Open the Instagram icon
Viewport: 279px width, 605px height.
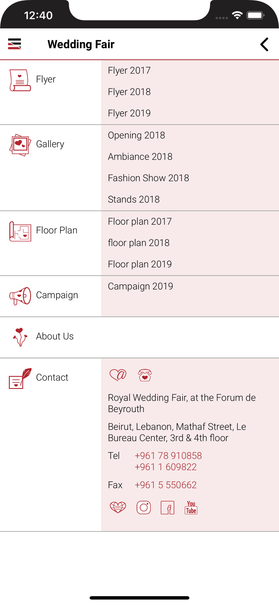tap(144, 507)
